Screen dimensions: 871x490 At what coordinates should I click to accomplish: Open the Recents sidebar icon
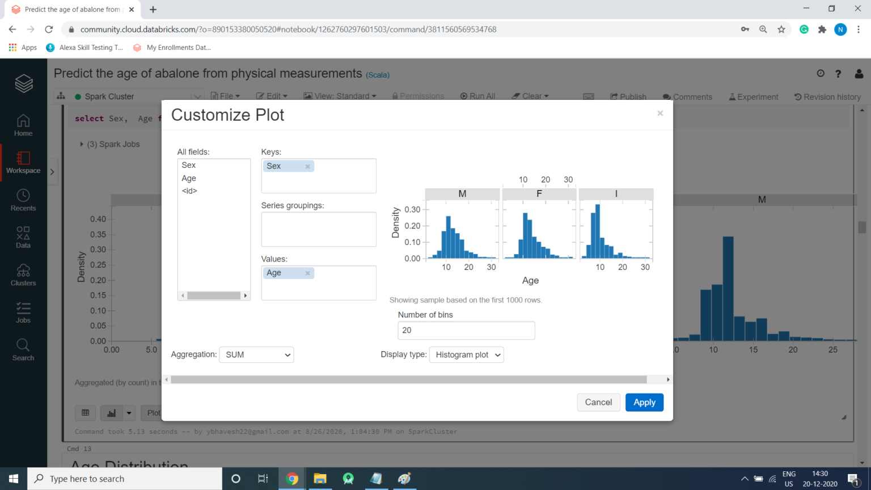coord(23,200)
